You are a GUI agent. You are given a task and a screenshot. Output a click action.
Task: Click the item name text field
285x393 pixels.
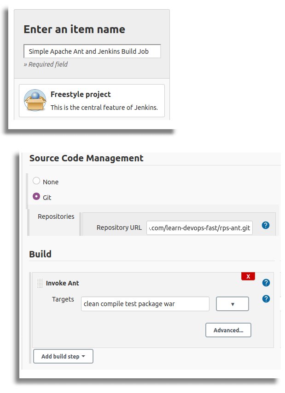92,51
